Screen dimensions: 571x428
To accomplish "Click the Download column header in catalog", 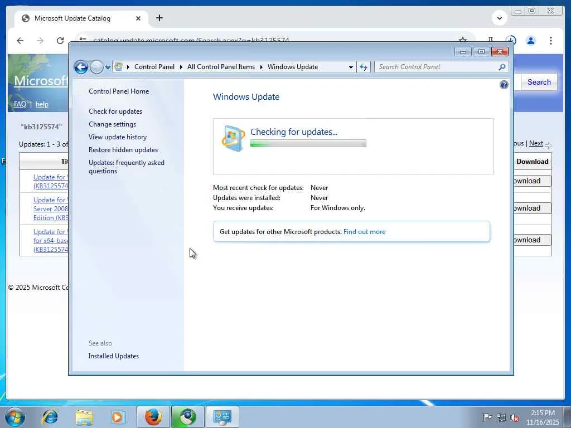I will tap(532, 162).
